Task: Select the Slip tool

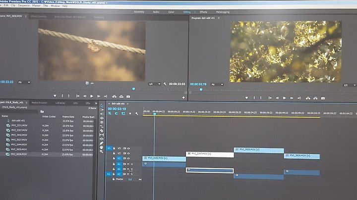Action: 102,135
